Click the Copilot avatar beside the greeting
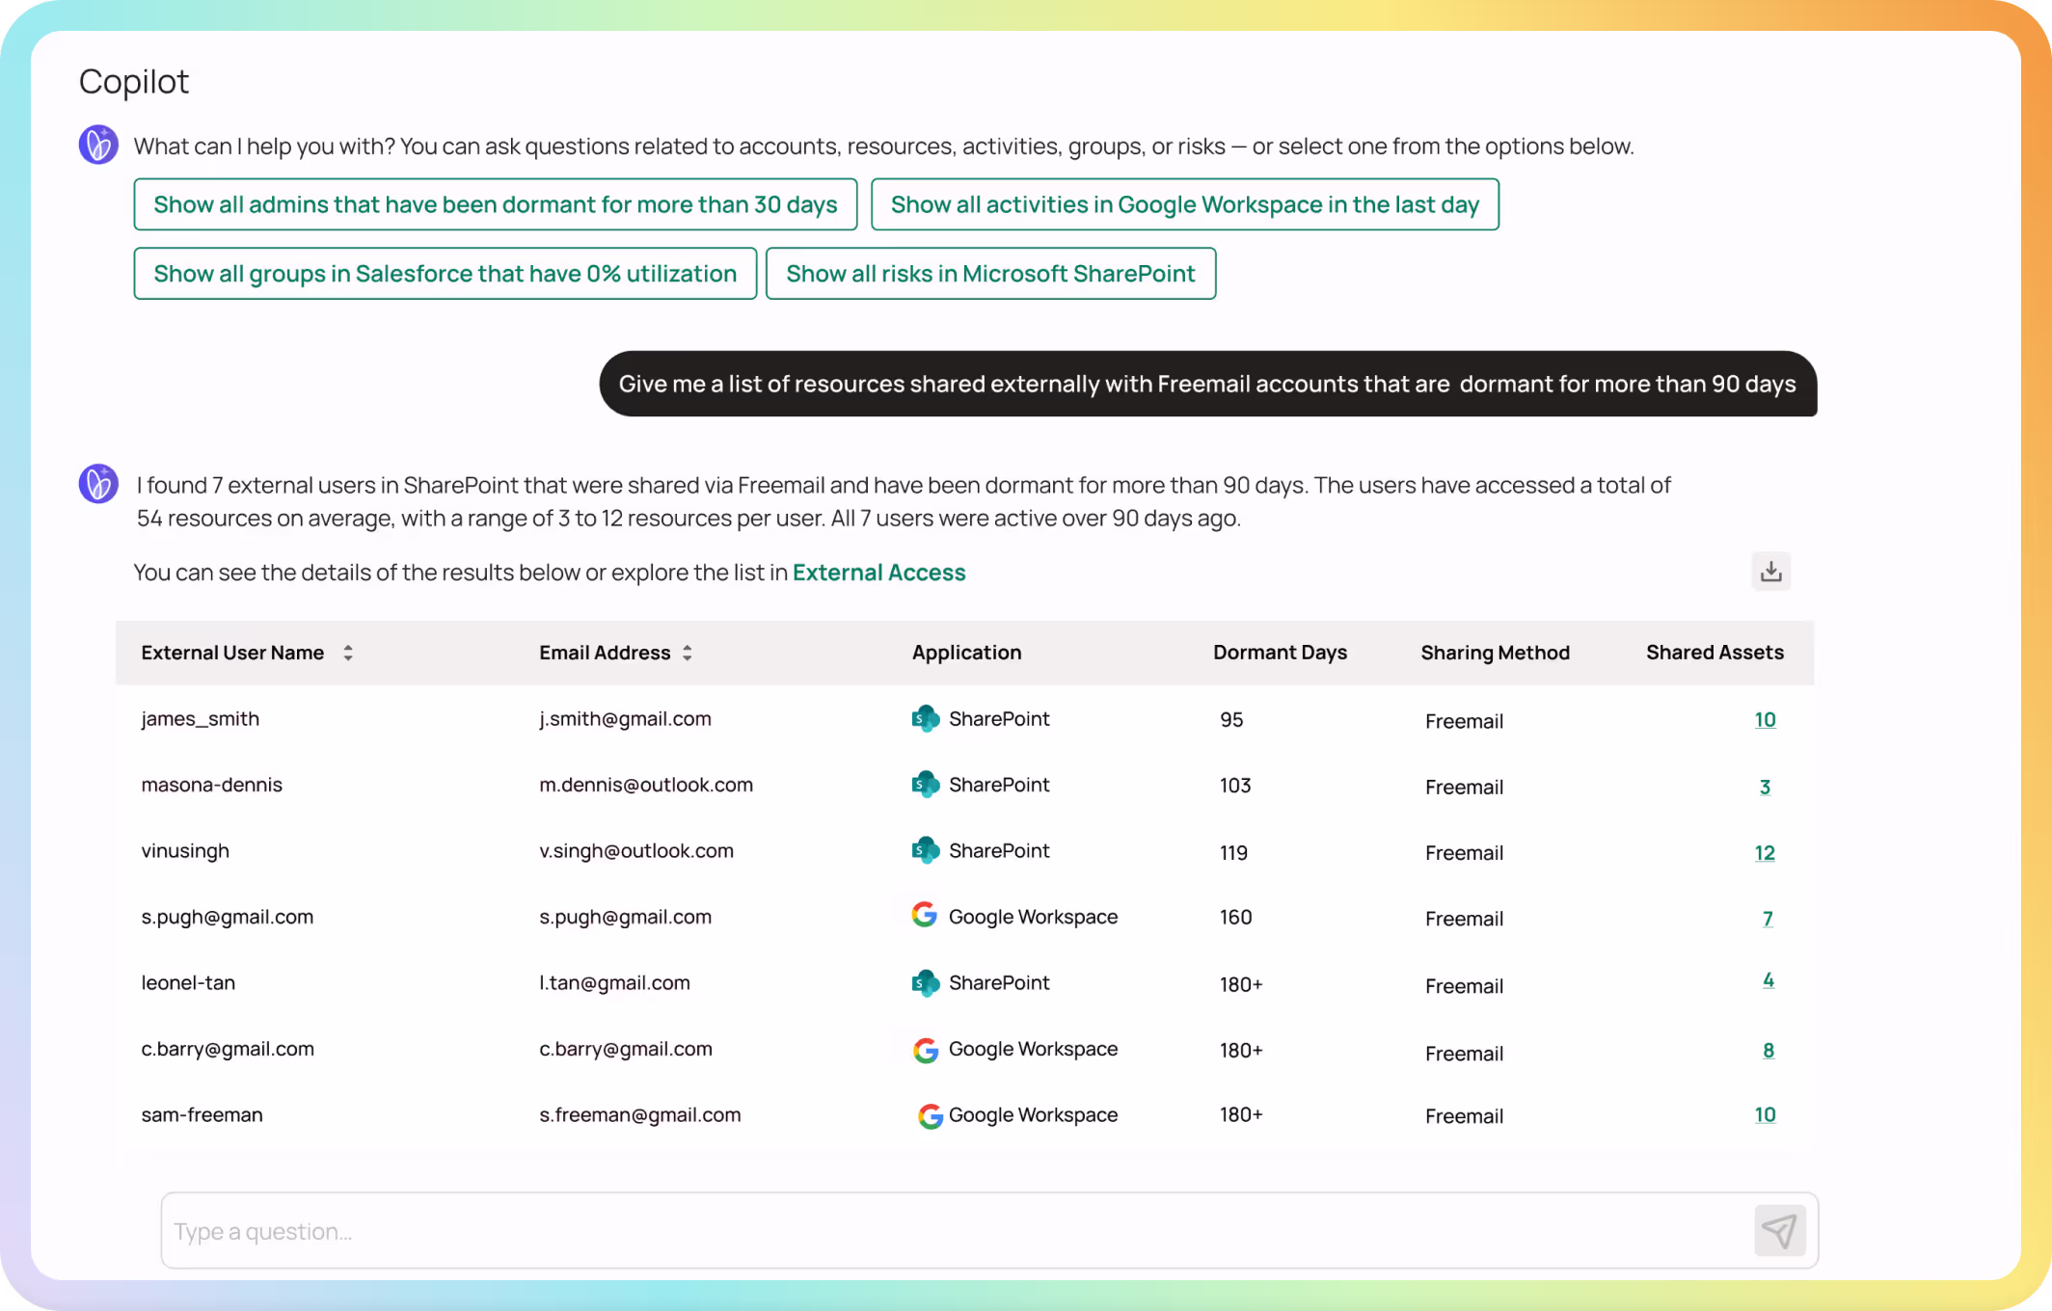Image resolution: width=2052 pixels, height=1311 pixels. 98,146
